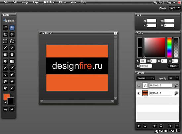This screenshot has height=134, width=182.
Task: Select the Ellipse shape tool
Action: [x=12, y=54]
